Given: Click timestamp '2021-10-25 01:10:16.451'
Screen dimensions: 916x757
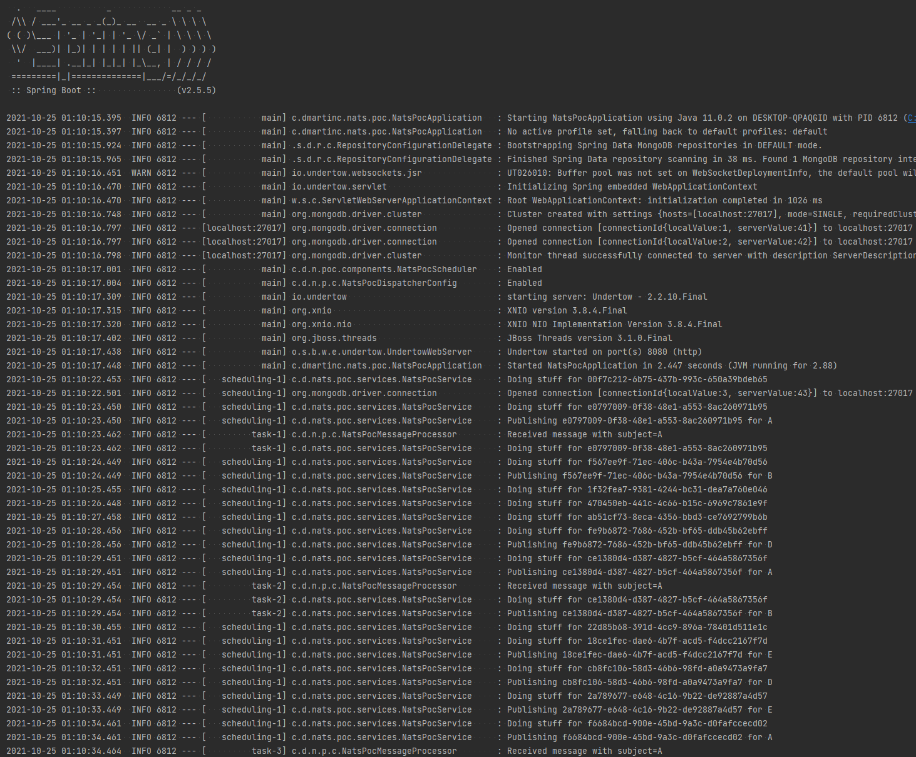Looking at the screenshot, I should (x=64, y=173).
